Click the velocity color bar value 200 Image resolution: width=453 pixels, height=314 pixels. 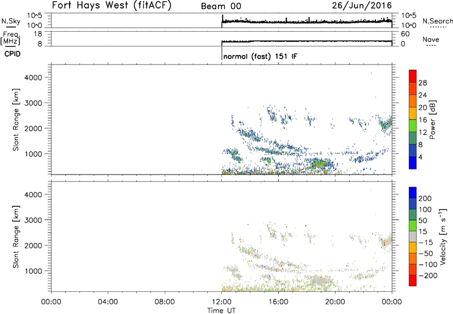click(425, 198)
